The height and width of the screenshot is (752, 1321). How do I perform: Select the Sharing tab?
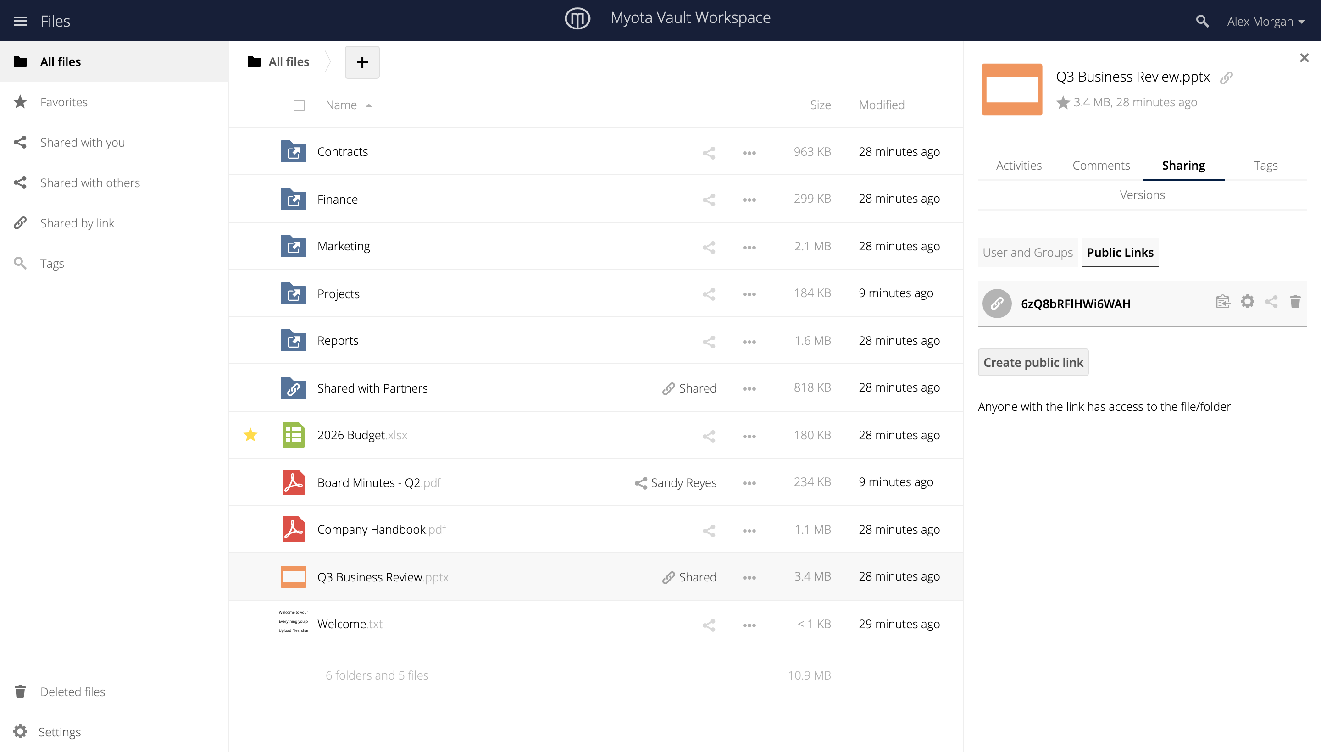1183,166
